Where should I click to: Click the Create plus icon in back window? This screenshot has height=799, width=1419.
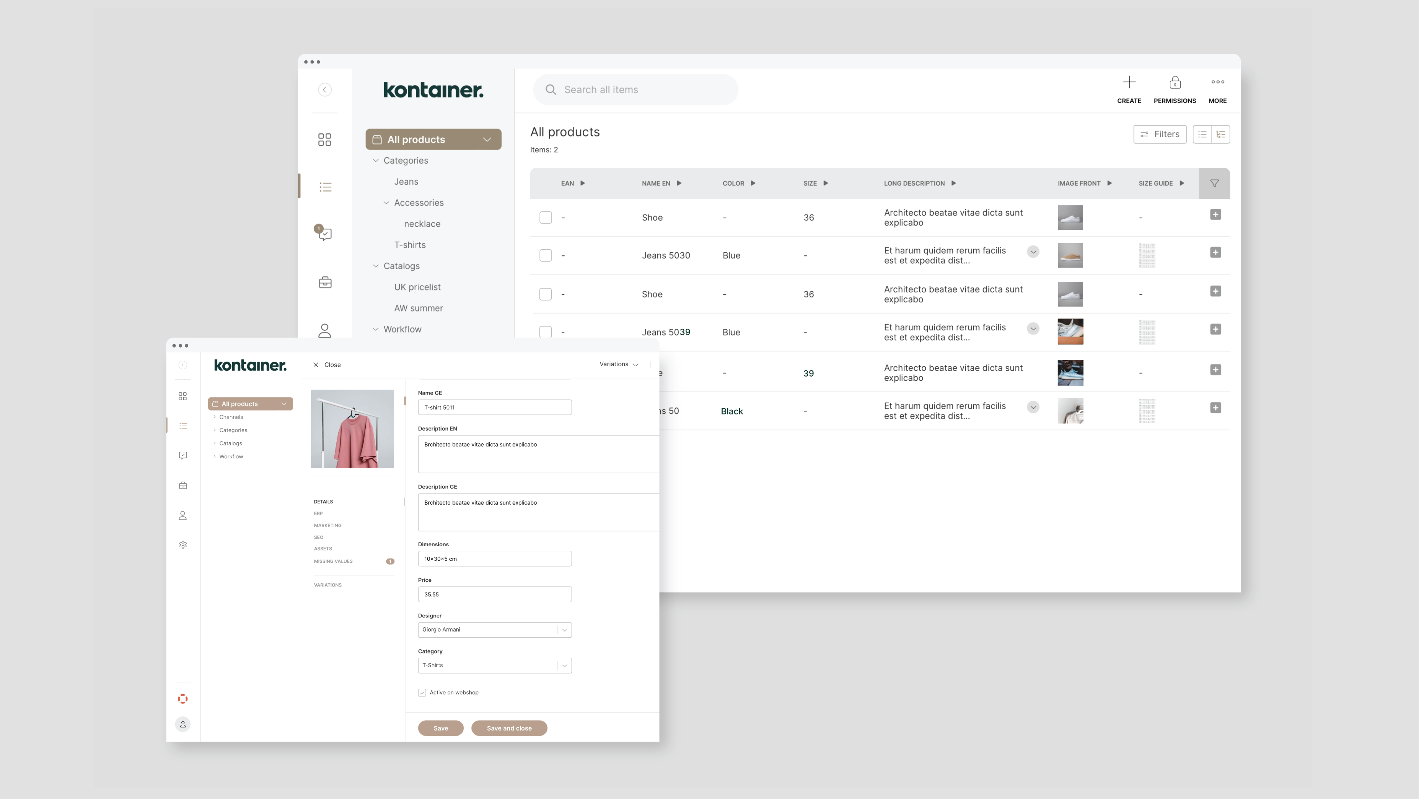point(1129,83)
